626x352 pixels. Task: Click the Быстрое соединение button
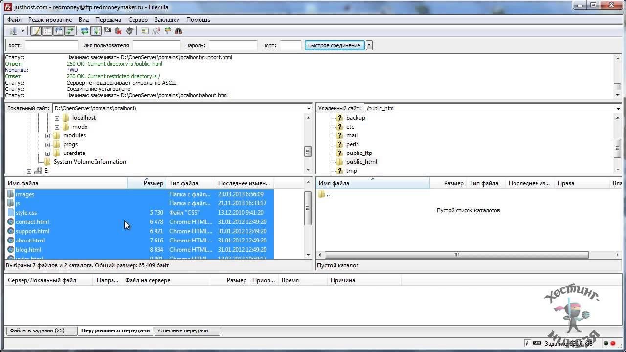[334, 45]
